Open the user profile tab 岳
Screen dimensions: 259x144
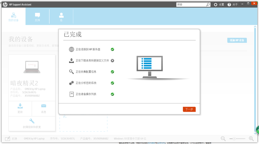[61, 17]
